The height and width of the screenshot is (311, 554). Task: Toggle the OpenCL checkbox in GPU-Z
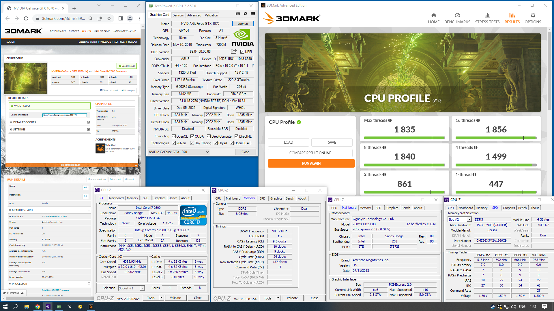click(174, 136)
